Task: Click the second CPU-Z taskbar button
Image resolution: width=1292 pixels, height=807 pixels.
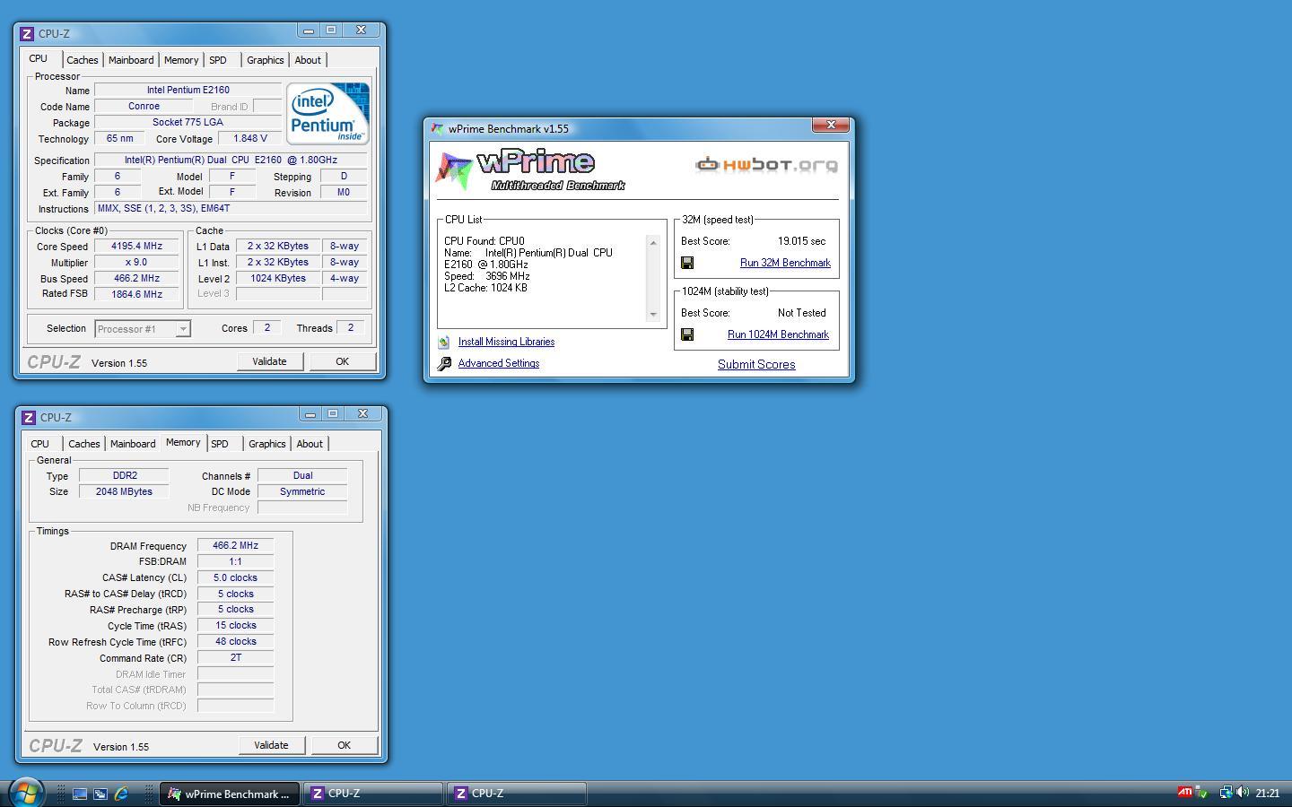Action: (x=517, y=794)
